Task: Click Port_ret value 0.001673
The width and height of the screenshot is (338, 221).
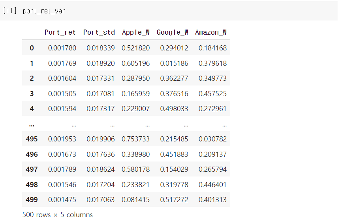Action: click(62, 154)
